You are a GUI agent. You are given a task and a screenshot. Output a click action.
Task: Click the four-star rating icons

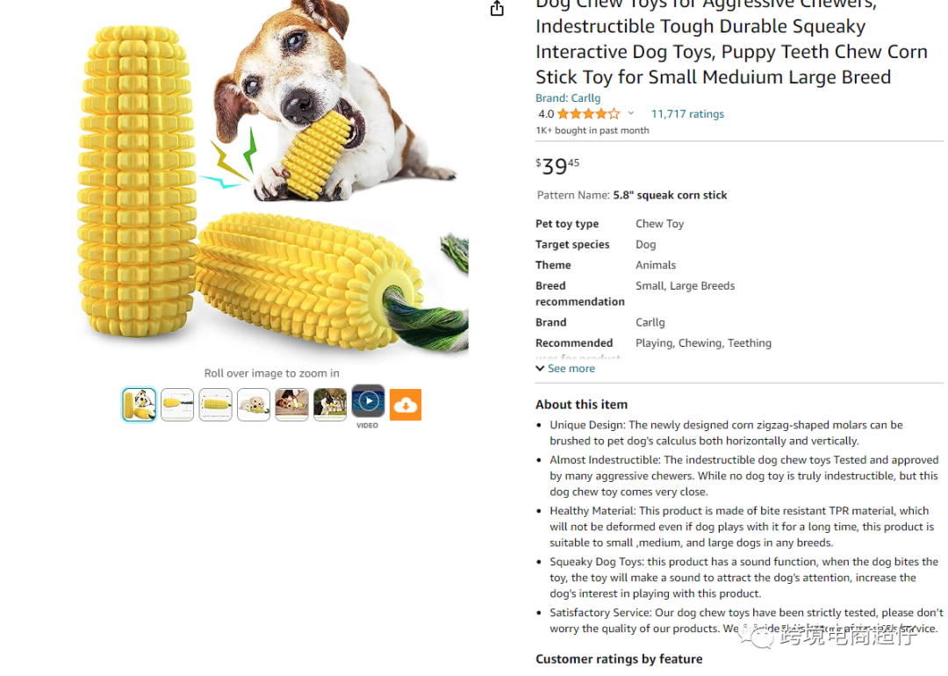[x=589, y=113]
